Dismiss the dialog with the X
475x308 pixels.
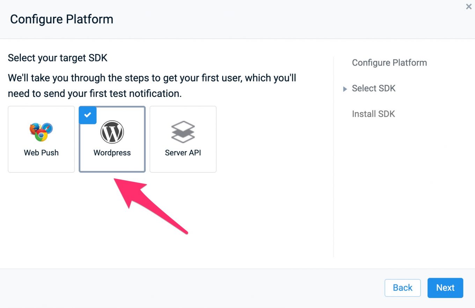[468, 7]
